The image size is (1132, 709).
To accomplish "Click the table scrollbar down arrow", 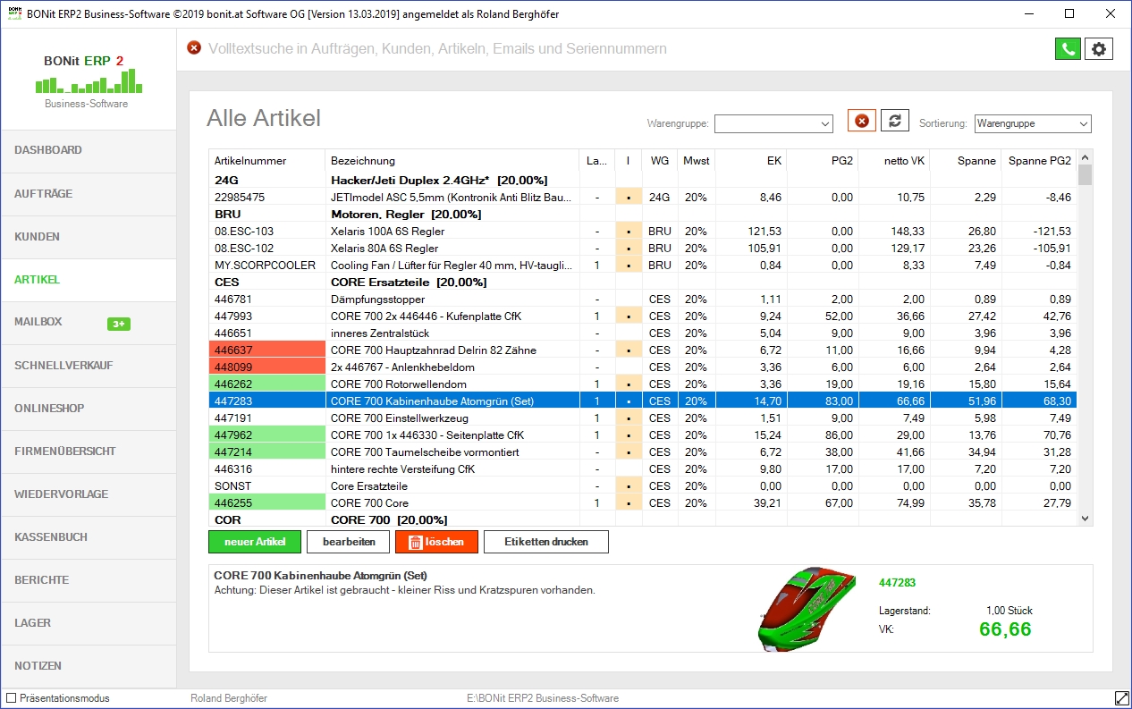I will (x=1086, y=518).
